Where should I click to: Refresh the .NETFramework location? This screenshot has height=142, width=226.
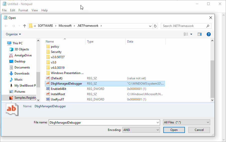tap(155, 26)
